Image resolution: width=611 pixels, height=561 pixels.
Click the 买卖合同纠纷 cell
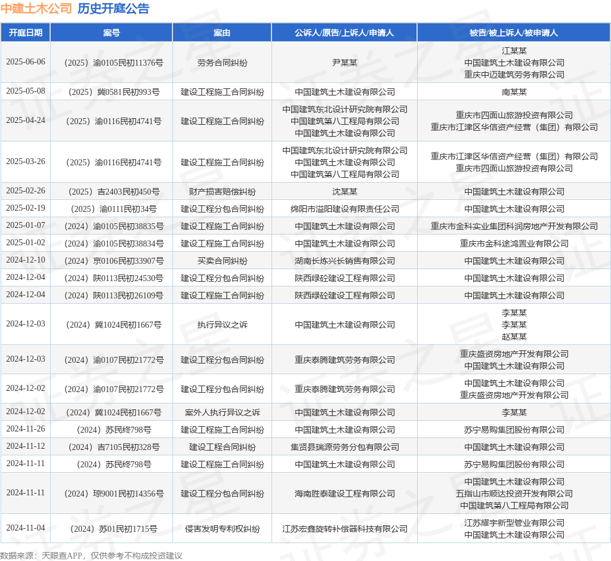[x=222, y=261]
